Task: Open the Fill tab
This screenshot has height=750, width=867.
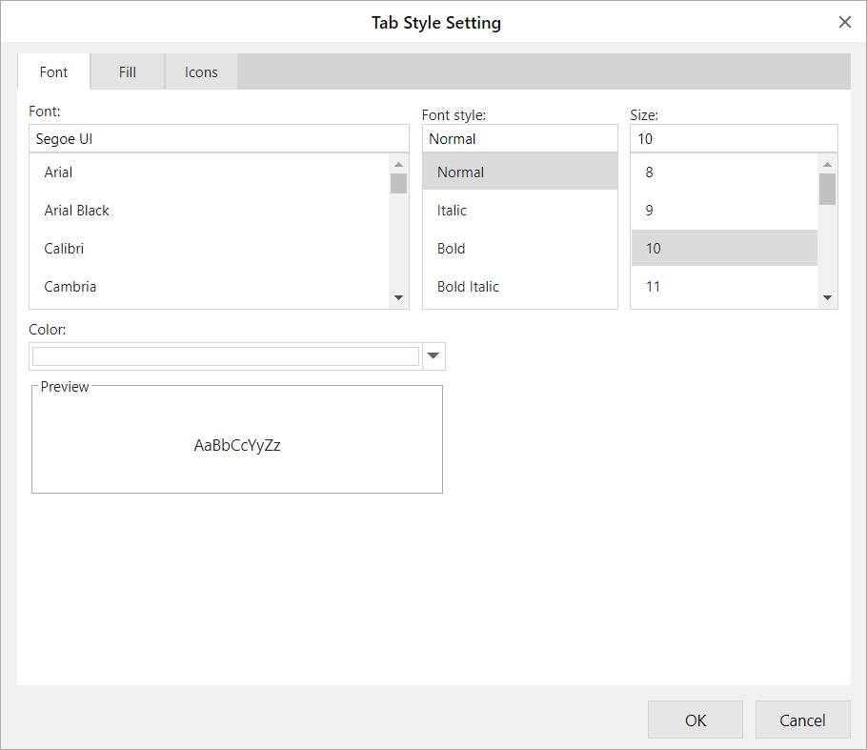Action: (127, 71)
